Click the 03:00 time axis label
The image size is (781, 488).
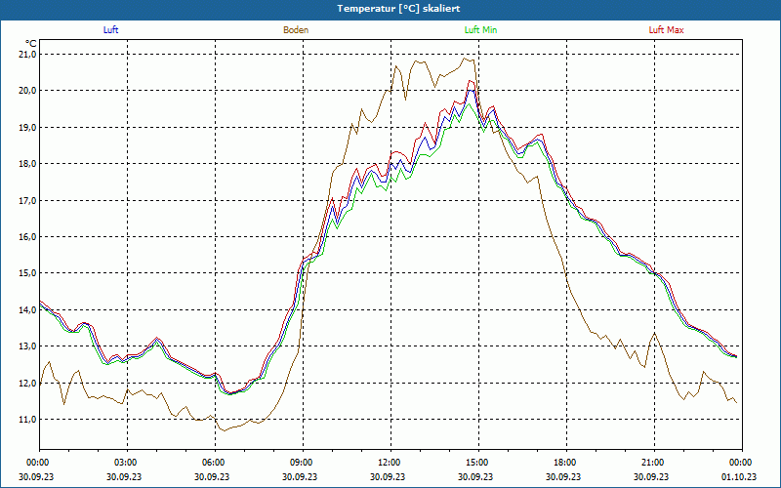124,463
